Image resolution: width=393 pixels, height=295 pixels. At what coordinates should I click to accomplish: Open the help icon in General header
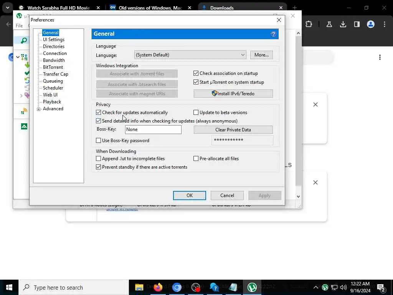[273, 34]
